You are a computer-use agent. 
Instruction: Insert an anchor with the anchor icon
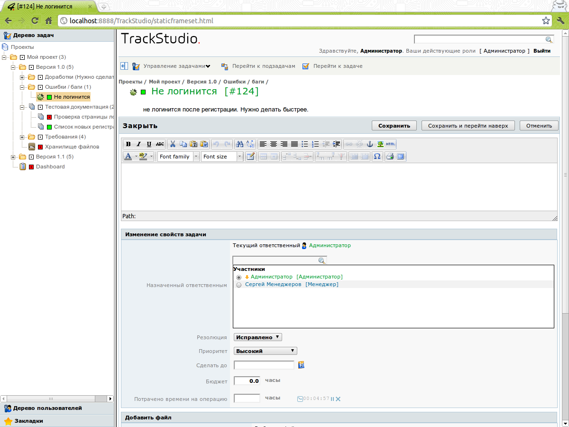click(370, 144)
